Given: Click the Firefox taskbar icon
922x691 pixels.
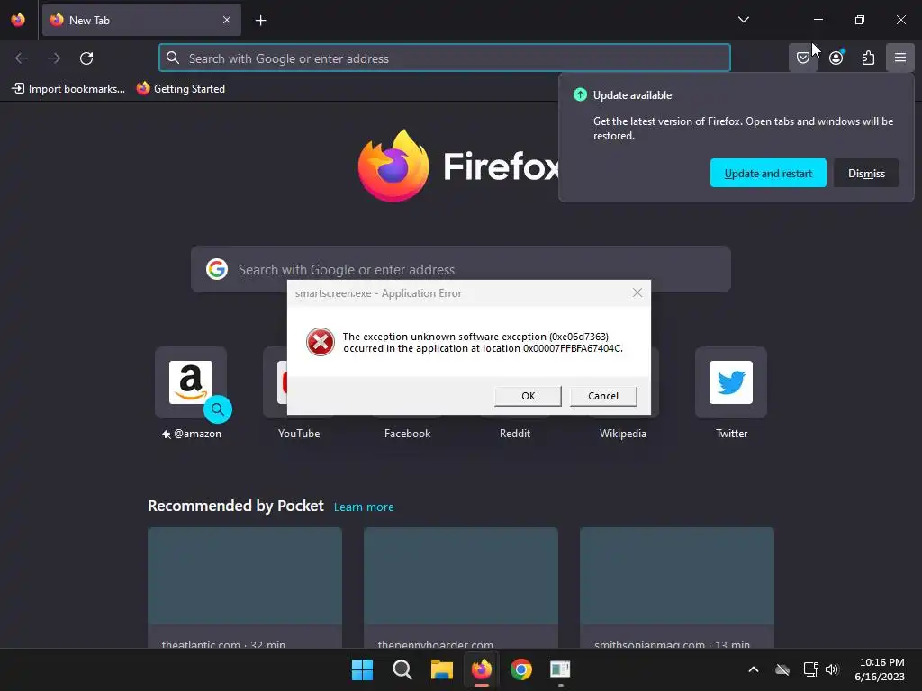Looking at the screenshot, I should (x=482, y=669).
